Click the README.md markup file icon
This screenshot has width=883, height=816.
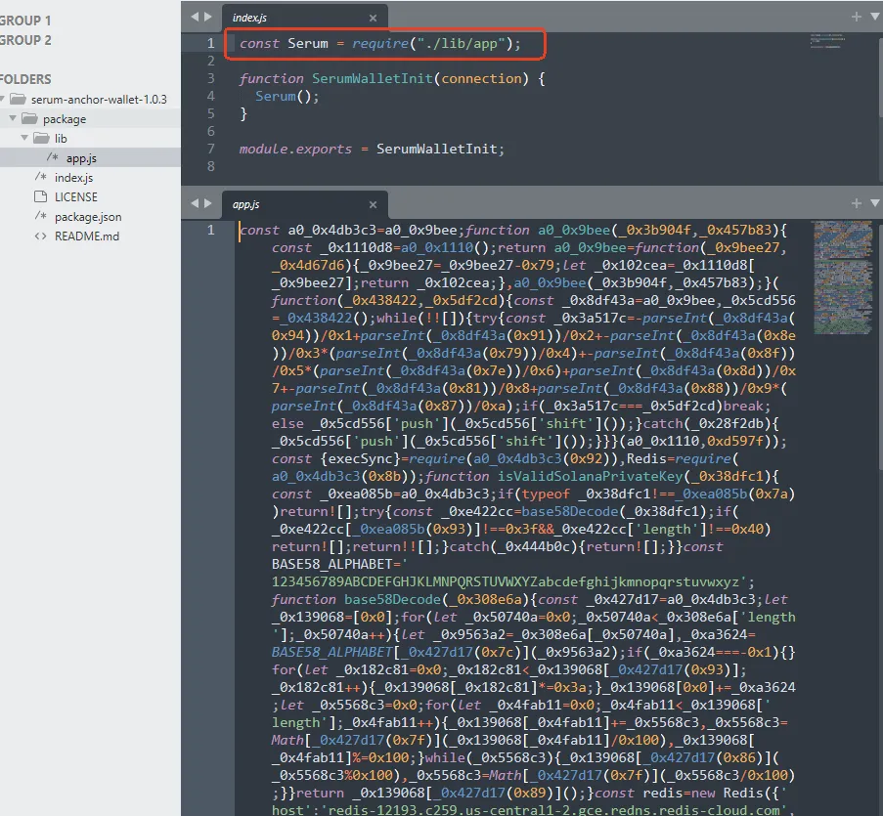pos(40,236)
